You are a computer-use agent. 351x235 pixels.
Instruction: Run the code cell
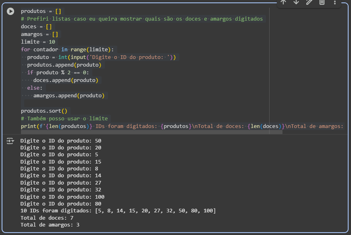click(x=10, y=12)
